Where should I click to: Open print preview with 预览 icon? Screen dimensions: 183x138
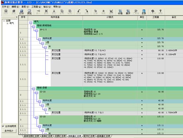[29, 12]
